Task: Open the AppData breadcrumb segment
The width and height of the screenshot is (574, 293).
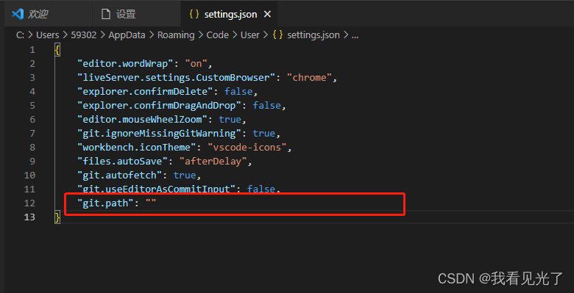Action: 127,35
